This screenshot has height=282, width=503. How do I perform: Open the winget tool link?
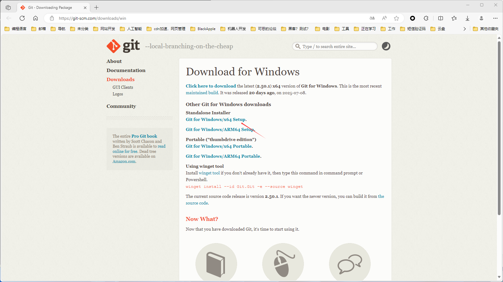209,173
